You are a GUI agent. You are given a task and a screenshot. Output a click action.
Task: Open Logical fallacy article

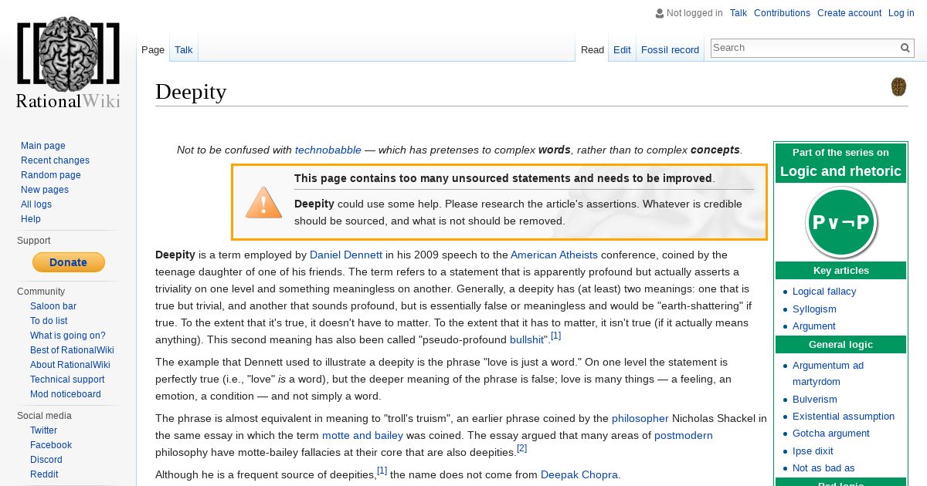824,292
